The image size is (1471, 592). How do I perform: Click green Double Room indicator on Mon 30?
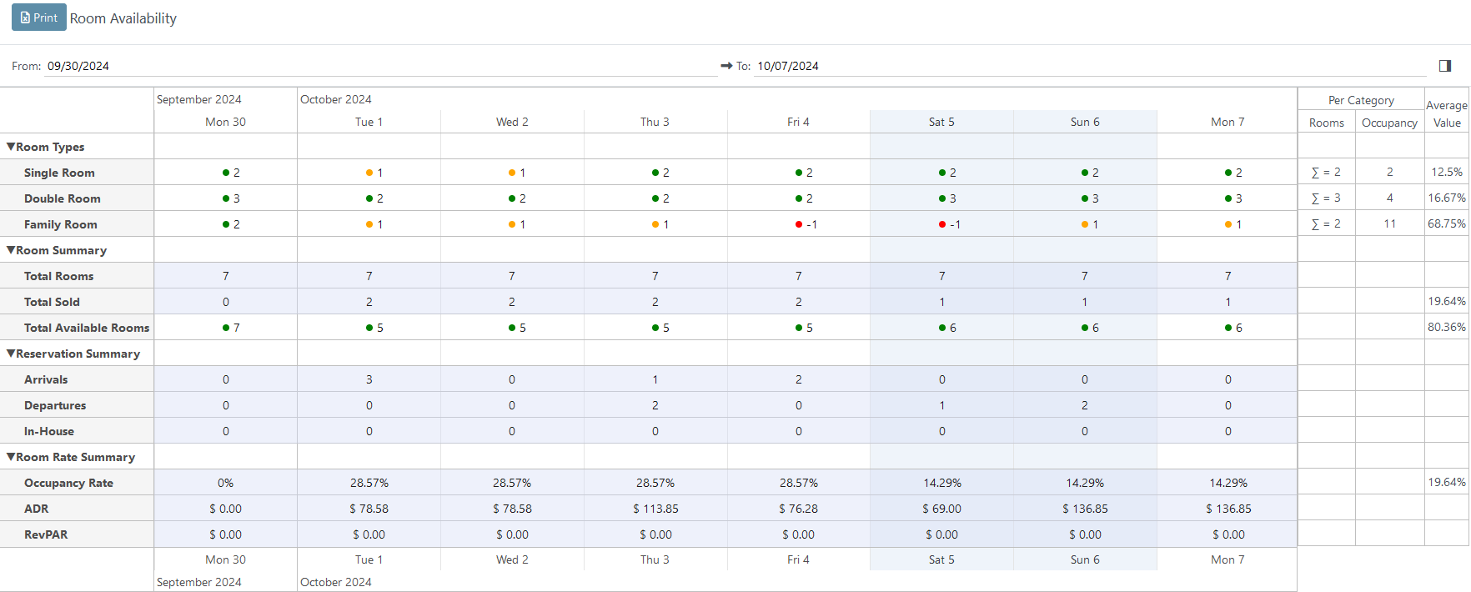226,198
